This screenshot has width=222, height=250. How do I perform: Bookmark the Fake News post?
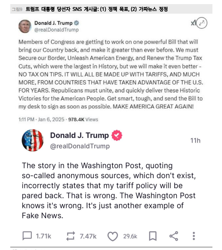[153, 236]
